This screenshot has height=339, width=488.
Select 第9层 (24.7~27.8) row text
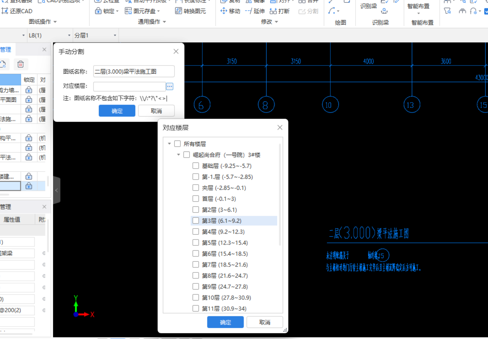225,286
